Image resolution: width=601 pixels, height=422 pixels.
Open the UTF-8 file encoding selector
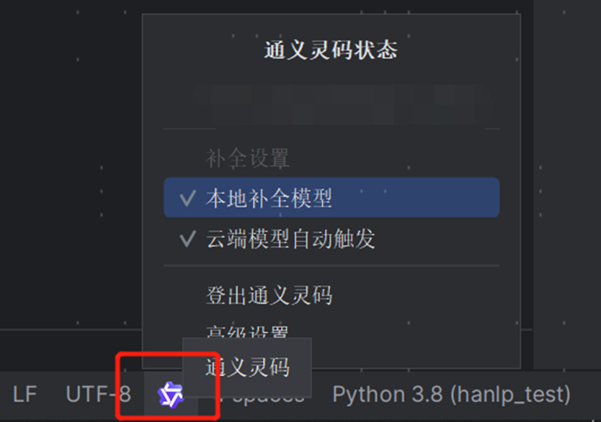click(99, 395)
